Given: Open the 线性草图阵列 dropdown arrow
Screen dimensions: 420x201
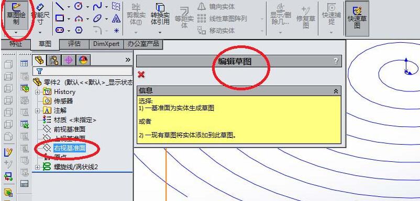Looking at the screenshot, I should 262,19.
